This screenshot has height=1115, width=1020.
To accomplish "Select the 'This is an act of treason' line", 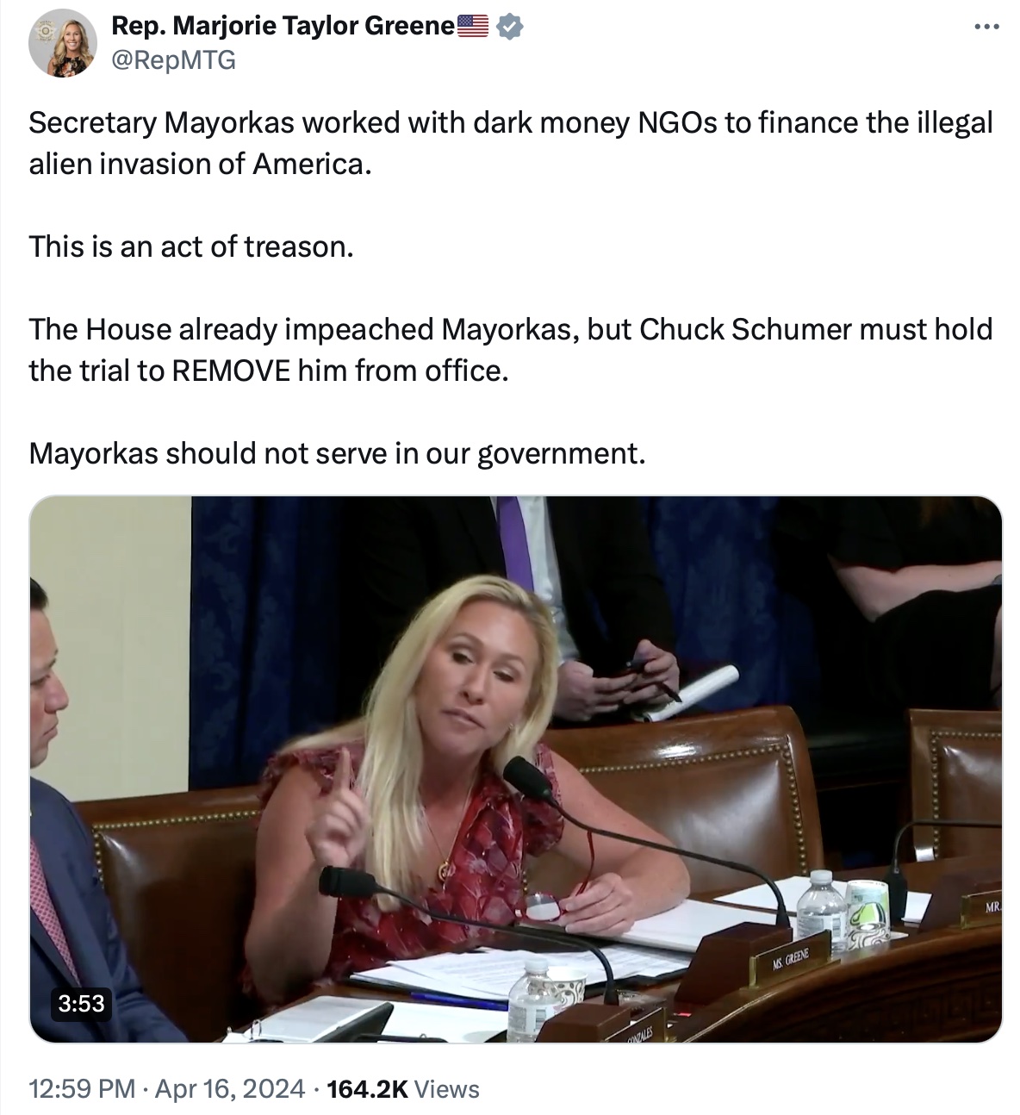I will tap(191, 246).
